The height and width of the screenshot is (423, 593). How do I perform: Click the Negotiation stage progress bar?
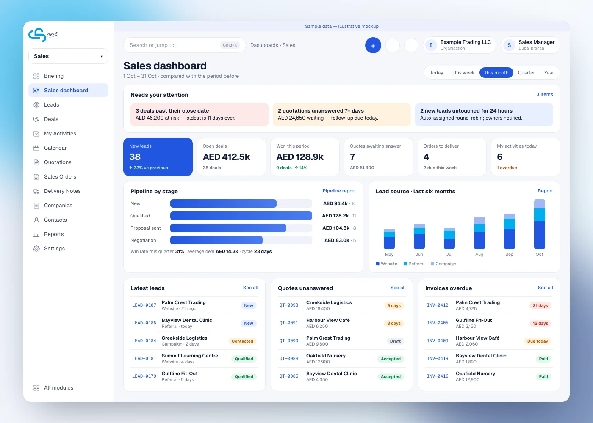(x=241, y=240)
